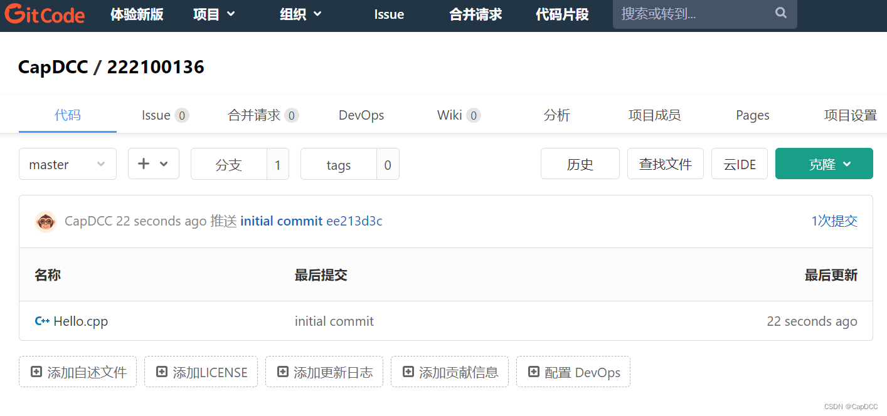Image resolution: width=887 pixels, height=416 pixels.
Task: Click the 分支 branches button
Action: coord(229,165)
